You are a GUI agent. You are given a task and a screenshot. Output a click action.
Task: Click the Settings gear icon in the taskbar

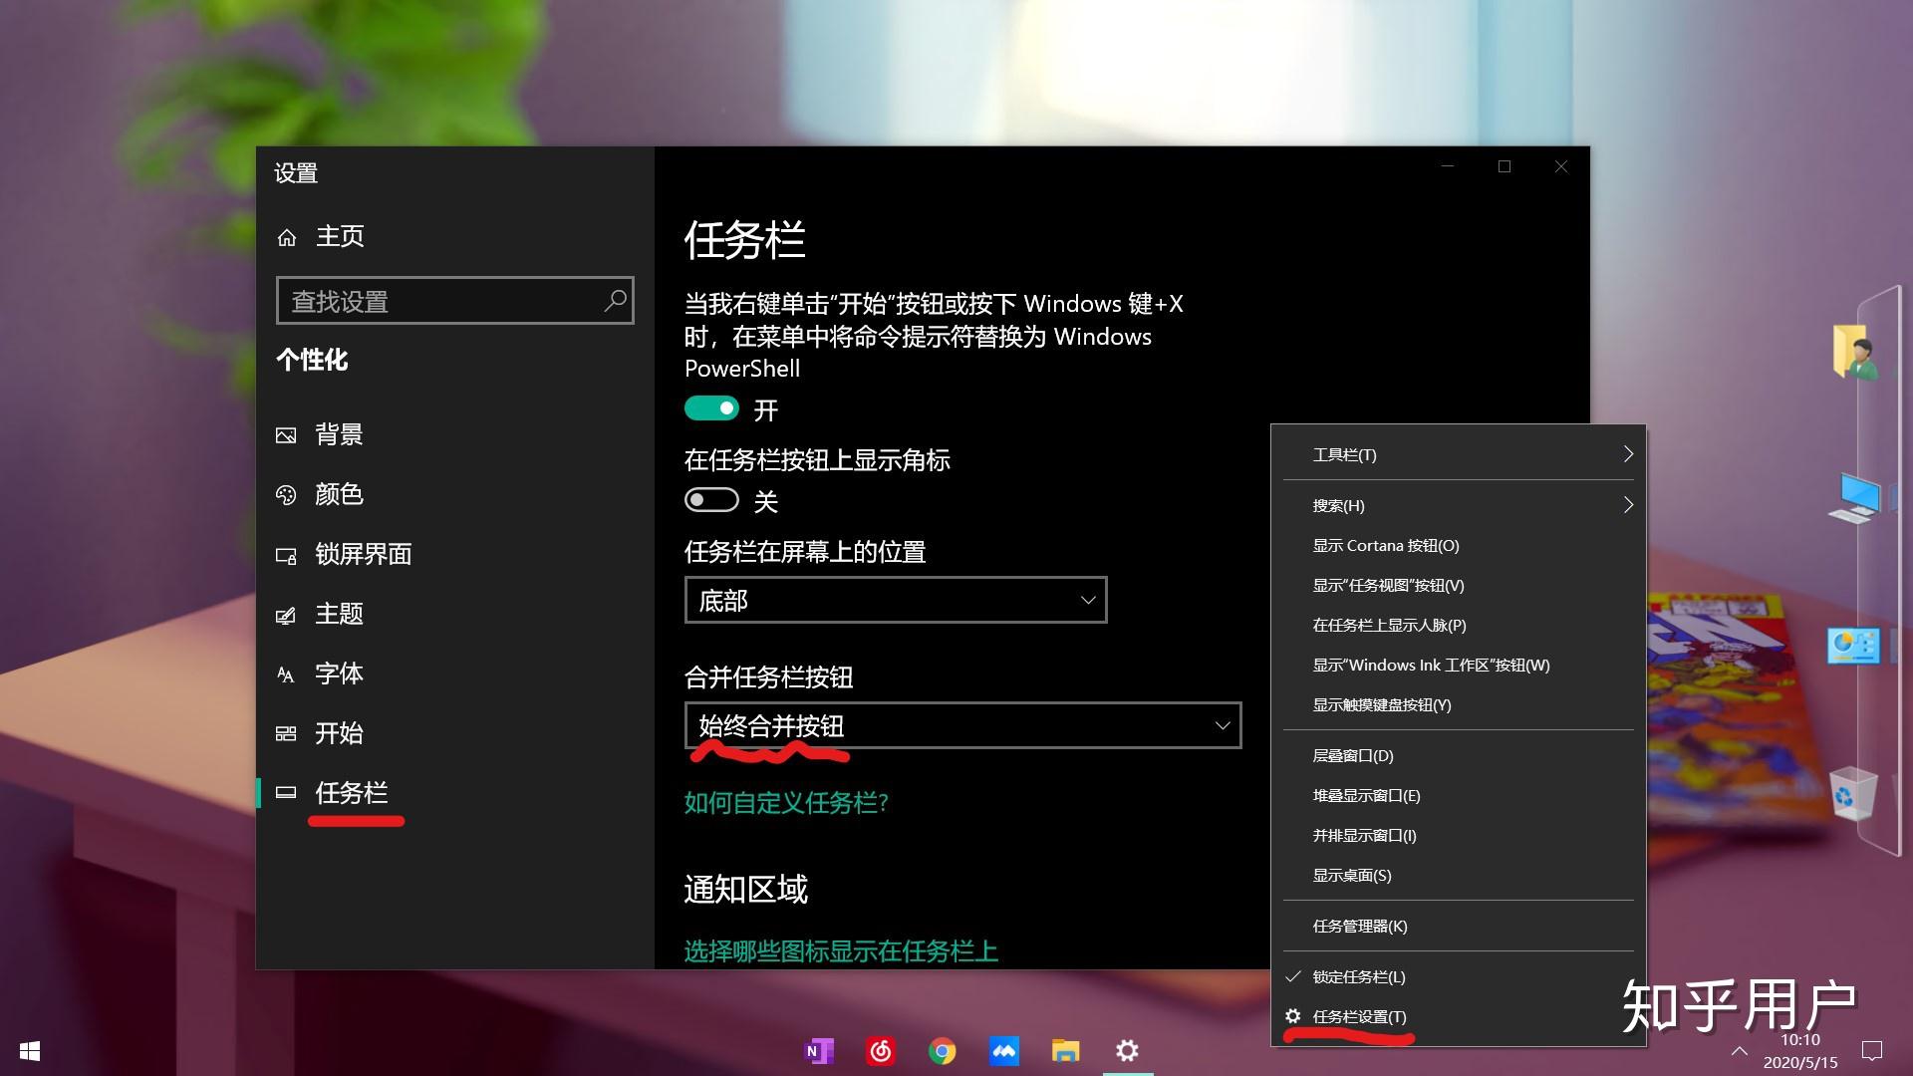(x=1126, y=1051)
